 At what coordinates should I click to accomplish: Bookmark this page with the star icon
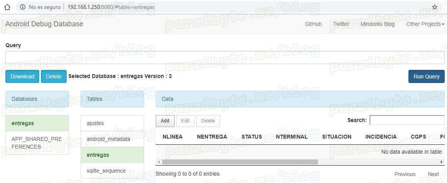click(x=434, y=7)
